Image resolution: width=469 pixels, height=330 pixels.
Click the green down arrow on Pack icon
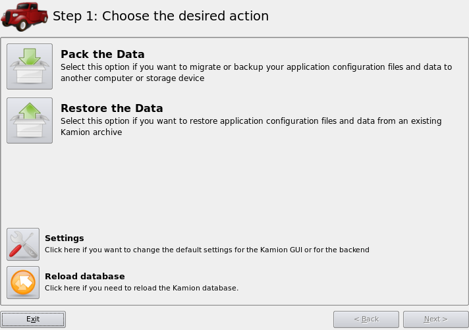click(29, 57)
